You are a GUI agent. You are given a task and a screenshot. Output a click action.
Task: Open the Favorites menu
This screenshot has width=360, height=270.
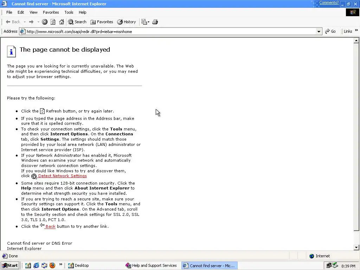(x=51, y=12)
